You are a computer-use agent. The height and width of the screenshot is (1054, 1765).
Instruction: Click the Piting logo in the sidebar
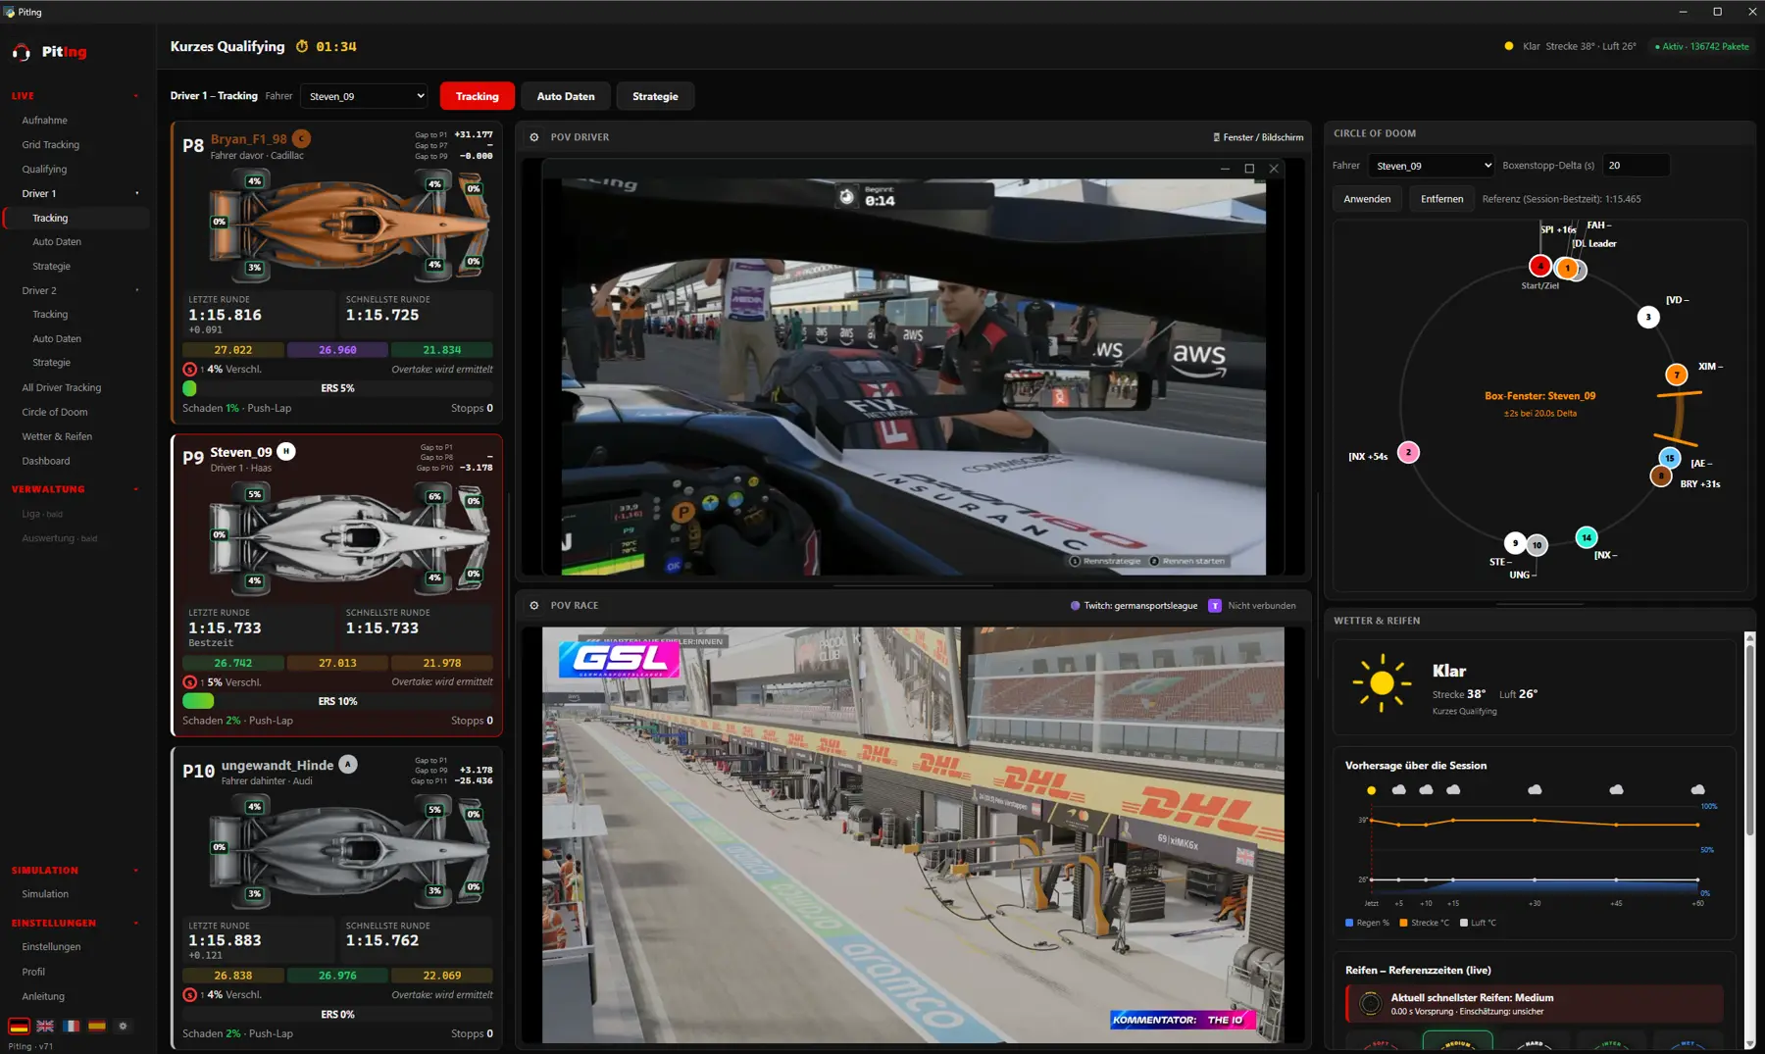[x=50, y=52]
